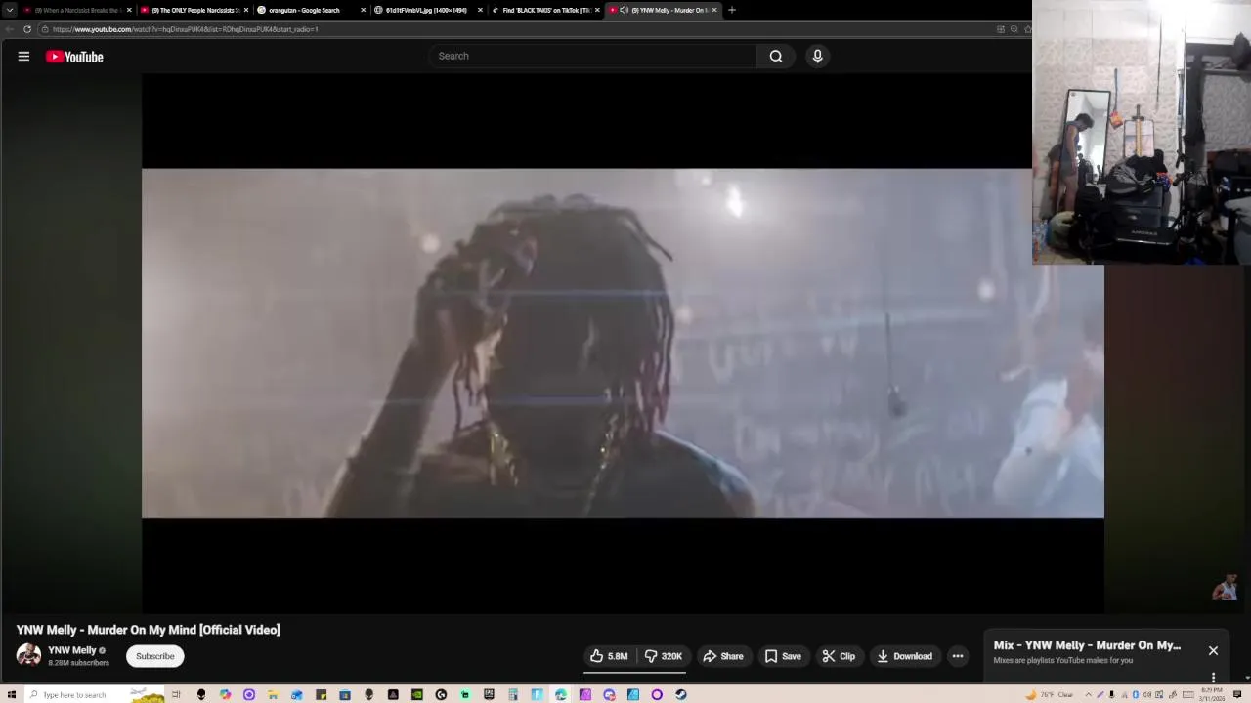
Task: Open Microsoft Store from the taskbar
Action: click(345, 695)
